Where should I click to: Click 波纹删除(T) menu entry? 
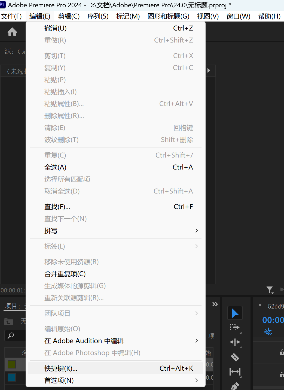click(x=115, y=140)
